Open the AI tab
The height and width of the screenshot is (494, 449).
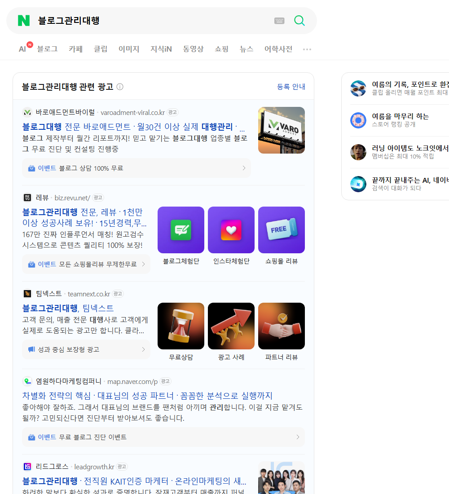22,49
